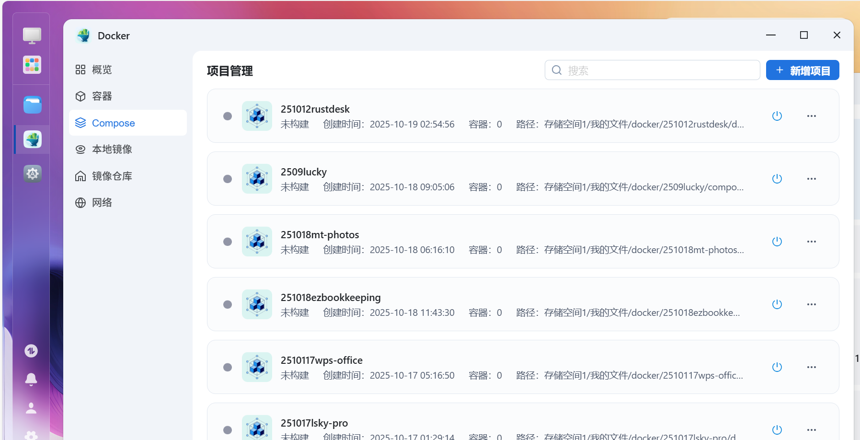Screen dimensions: 860x440
Task: Click the gray status dot of 251018mt-photos
Action: click(x=228, y=242)
